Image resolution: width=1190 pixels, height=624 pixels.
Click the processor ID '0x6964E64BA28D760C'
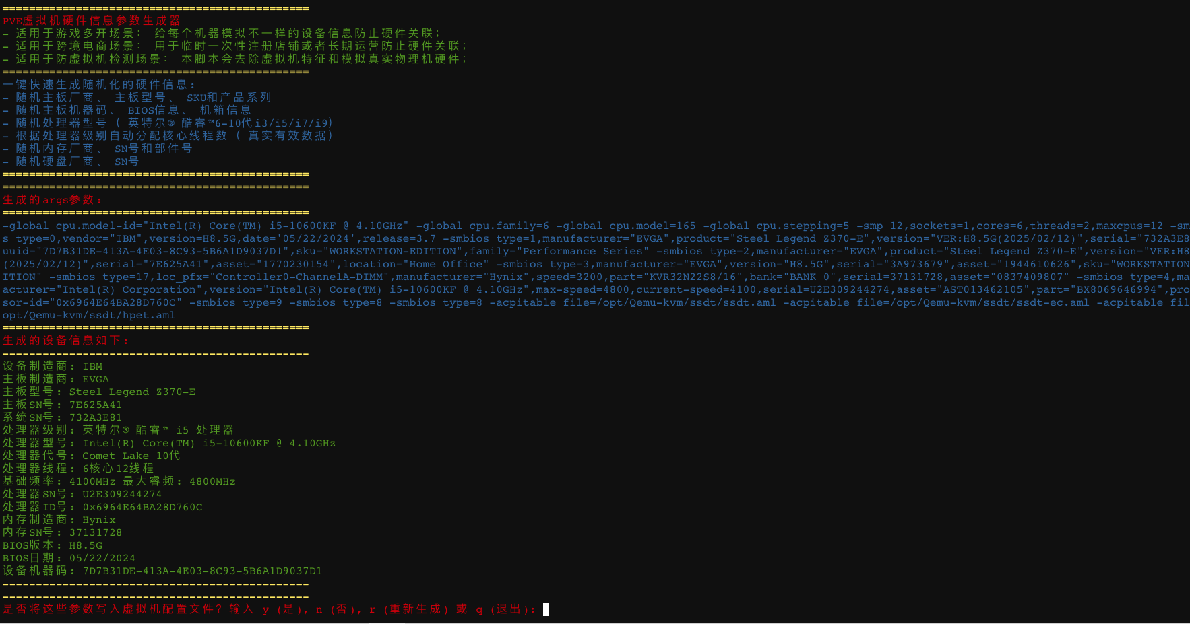tap(142, 507)
